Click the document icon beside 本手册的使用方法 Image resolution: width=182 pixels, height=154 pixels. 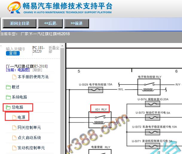click(x=14, y=77)
